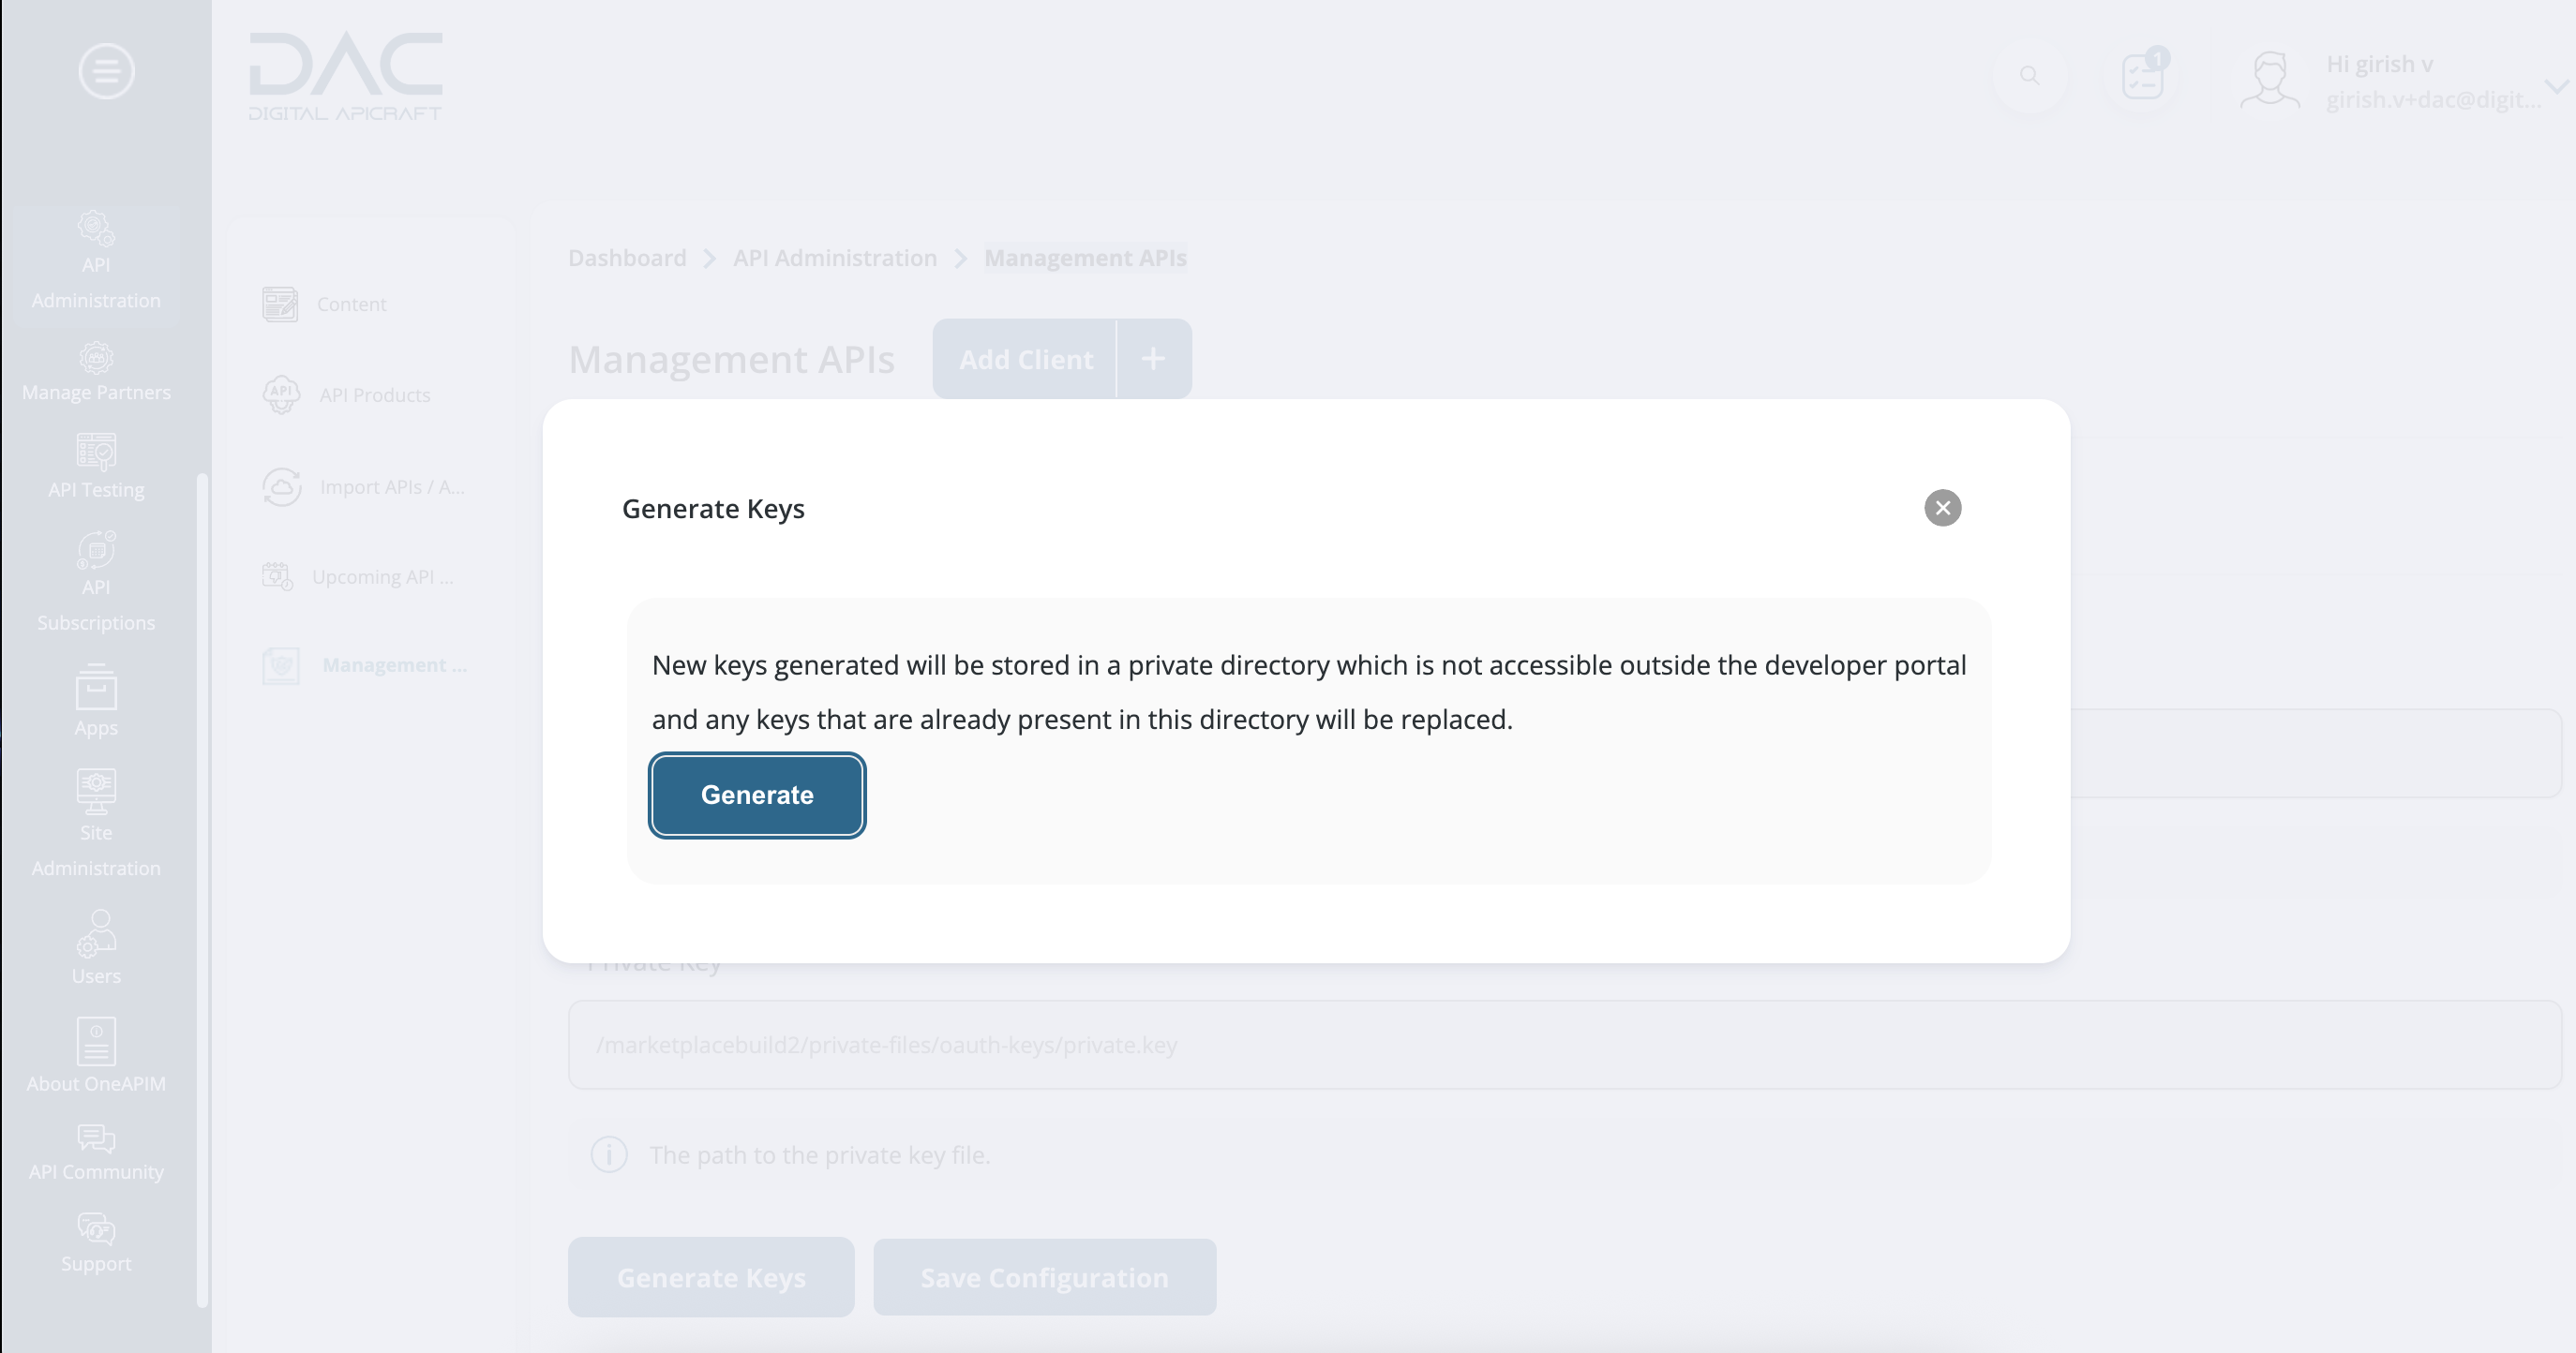Click the Generate Keys button at bottom
This screenshot has height=1353, width=2576.
point(711,1277)
